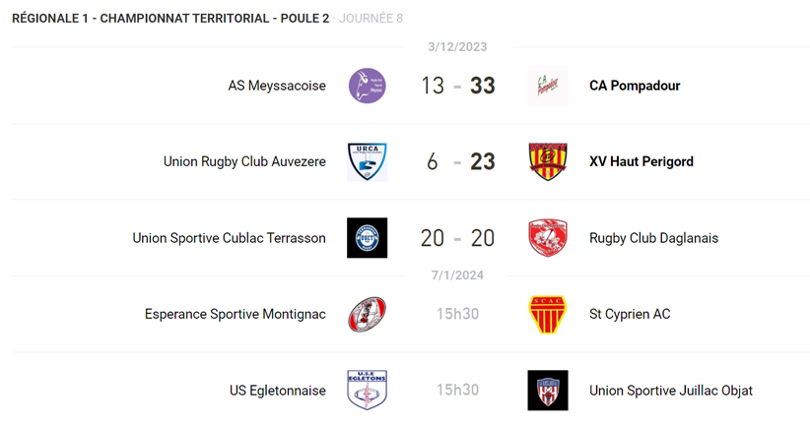
Task: Open the AS Meyssacoise team name link
Action: point(277,86)
